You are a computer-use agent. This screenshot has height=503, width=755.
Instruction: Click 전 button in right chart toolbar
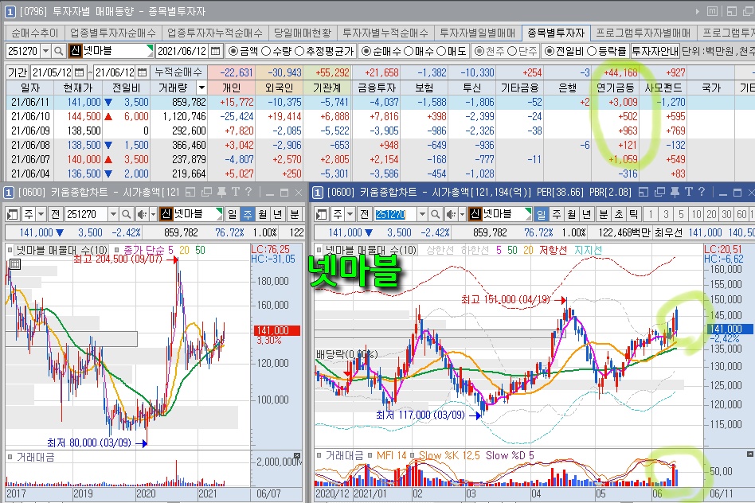(x=364, y=214)
